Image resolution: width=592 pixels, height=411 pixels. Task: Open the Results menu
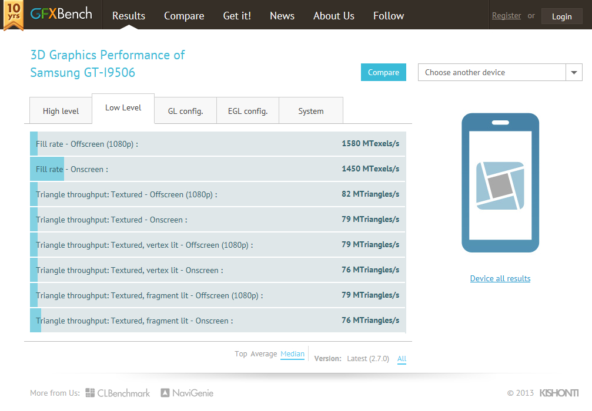[129, 16]
